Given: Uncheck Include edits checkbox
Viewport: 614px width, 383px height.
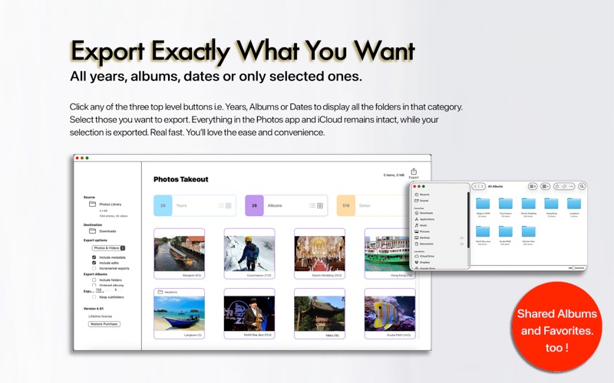Looking at the screenshot, I should tap(94, 263).
